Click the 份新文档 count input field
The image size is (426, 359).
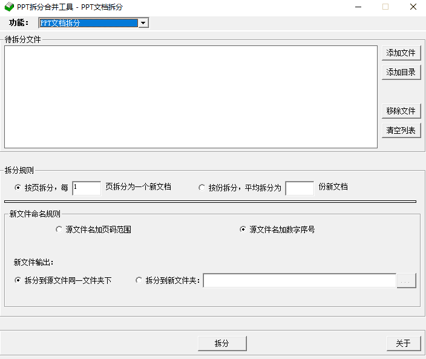coord(300,188)
